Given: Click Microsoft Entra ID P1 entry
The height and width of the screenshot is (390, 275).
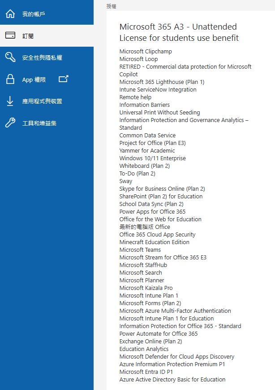Looking at the screenshot, I should [x=146, y=372].
